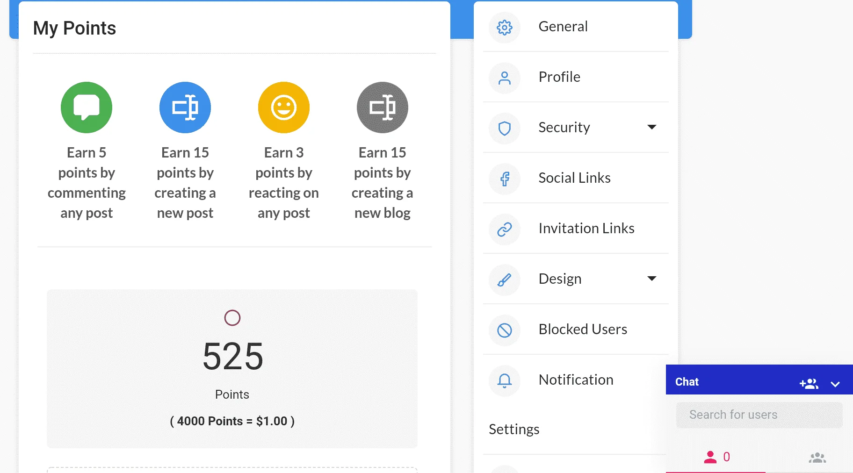
Task: Click the Security shield icon
Action: click(505, 129)
